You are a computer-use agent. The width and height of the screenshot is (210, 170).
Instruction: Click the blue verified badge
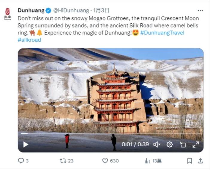coord(48,11)
